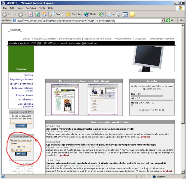186x179 pixels.
Task: Click the Windows flag logo
Action: [x=181, y=8]
